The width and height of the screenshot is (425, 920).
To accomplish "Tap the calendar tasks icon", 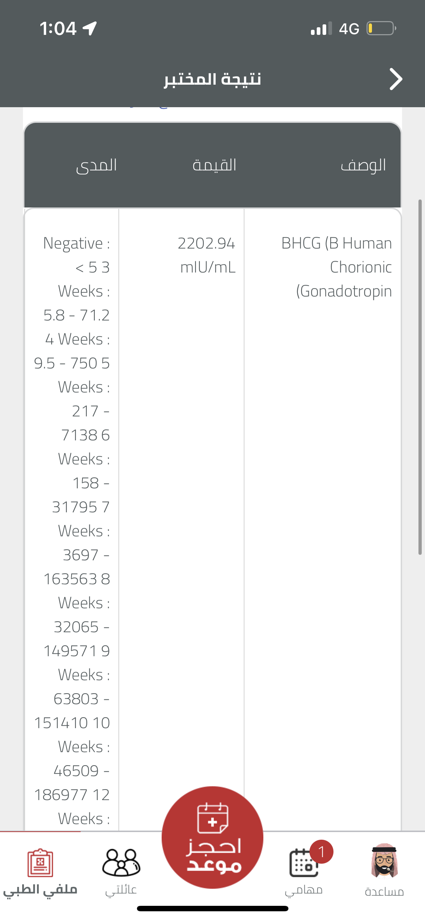I will click(x=303, y=863).
